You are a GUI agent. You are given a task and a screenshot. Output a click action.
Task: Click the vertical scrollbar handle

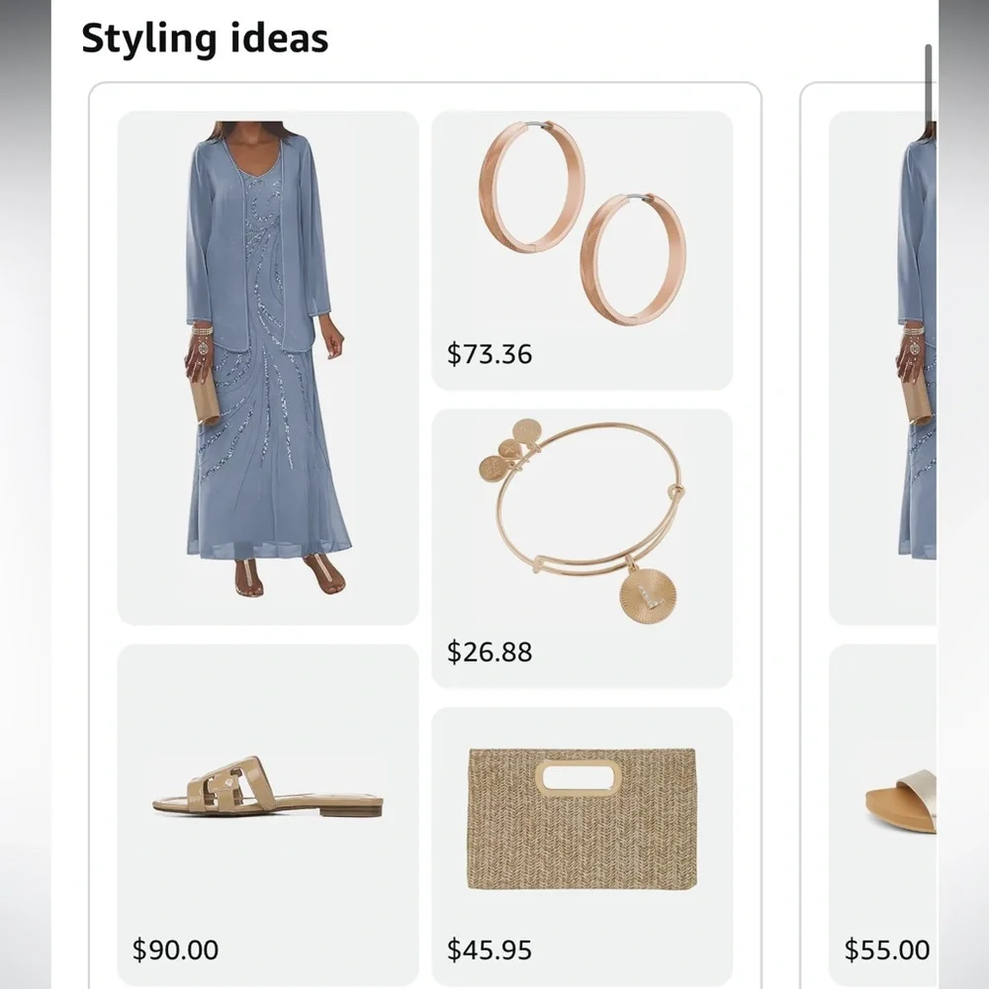coord(929,82)
